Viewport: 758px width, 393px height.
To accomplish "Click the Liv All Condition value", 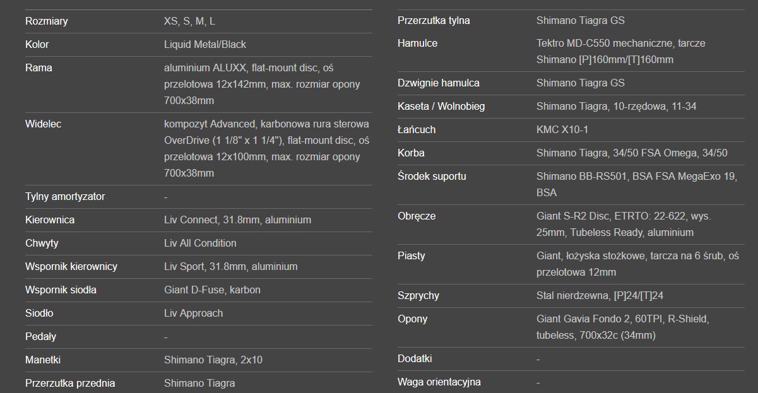I will click(x=200, y=243).
